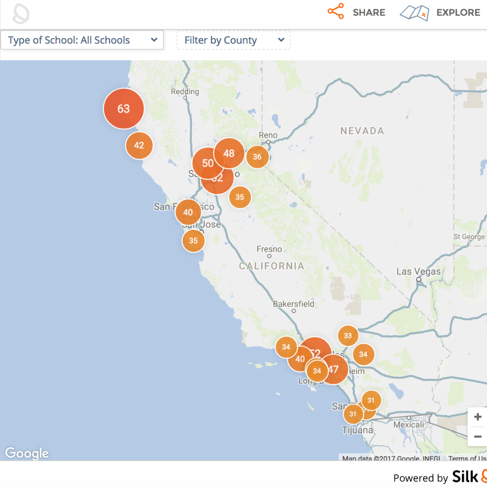Zoom in using the plus control
This screenshot has width=487, height=487.
[x=478, y=416]
